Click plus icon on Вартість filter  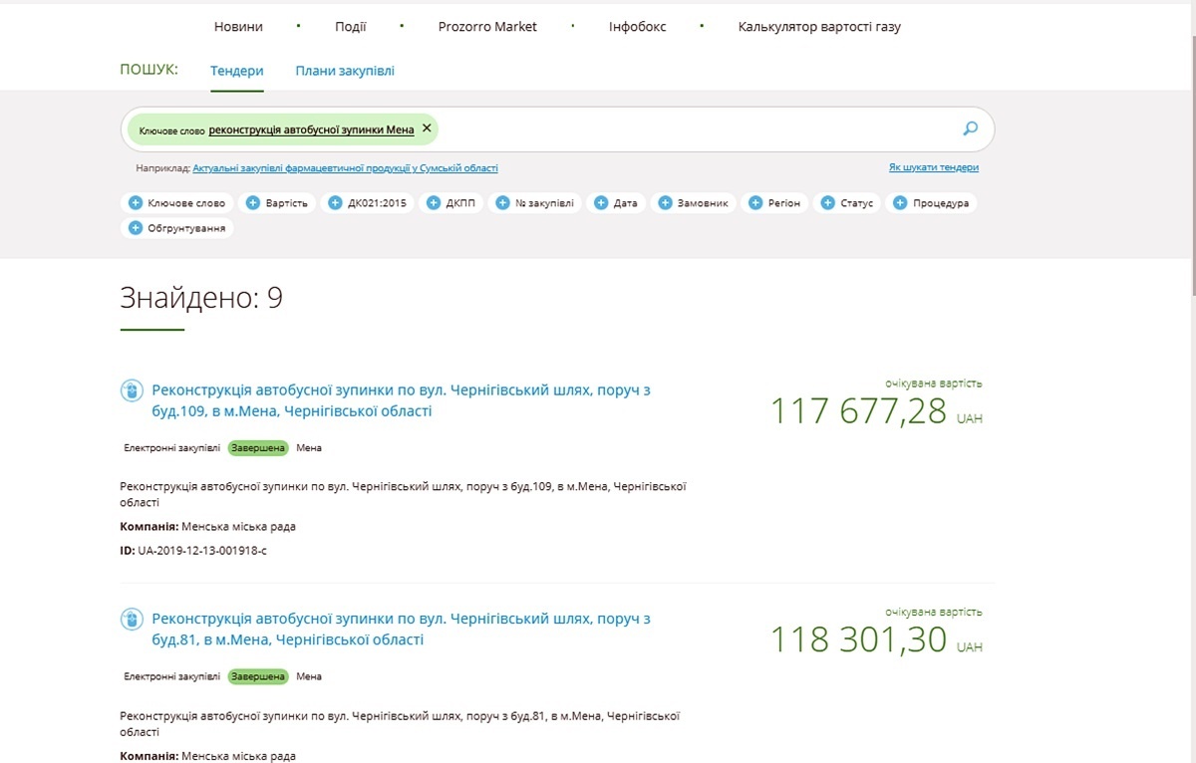click(x=253, y=203)
